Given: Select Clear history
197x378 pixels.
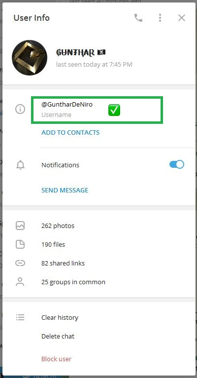Looking at the screenshot, I should click(x=60, y=317).
